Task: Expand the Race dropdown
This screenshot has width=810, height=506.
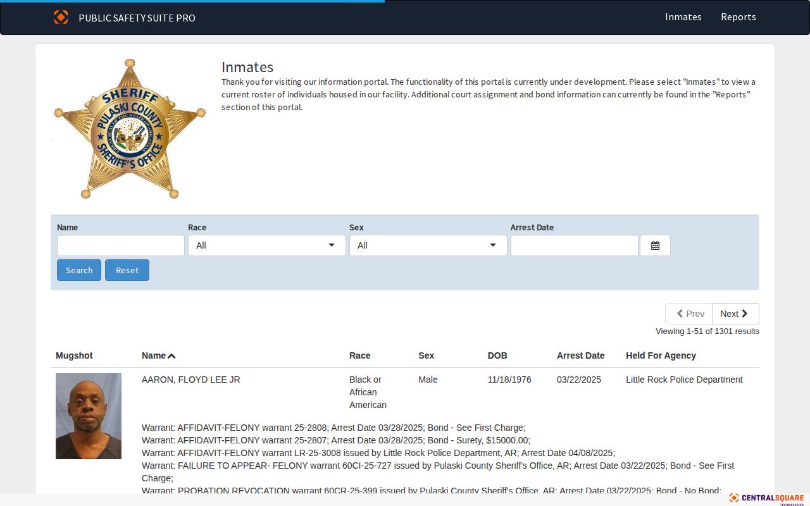Action: [x=267, y=245]
